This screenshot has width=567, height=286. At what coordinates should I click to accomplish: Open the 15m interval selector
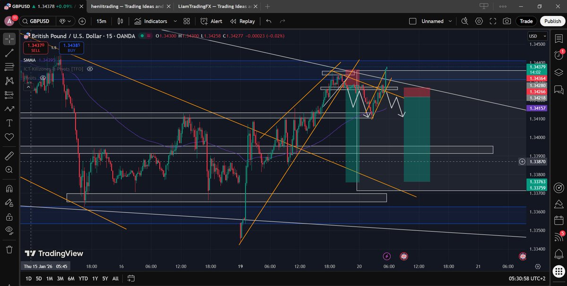(101, 21)
